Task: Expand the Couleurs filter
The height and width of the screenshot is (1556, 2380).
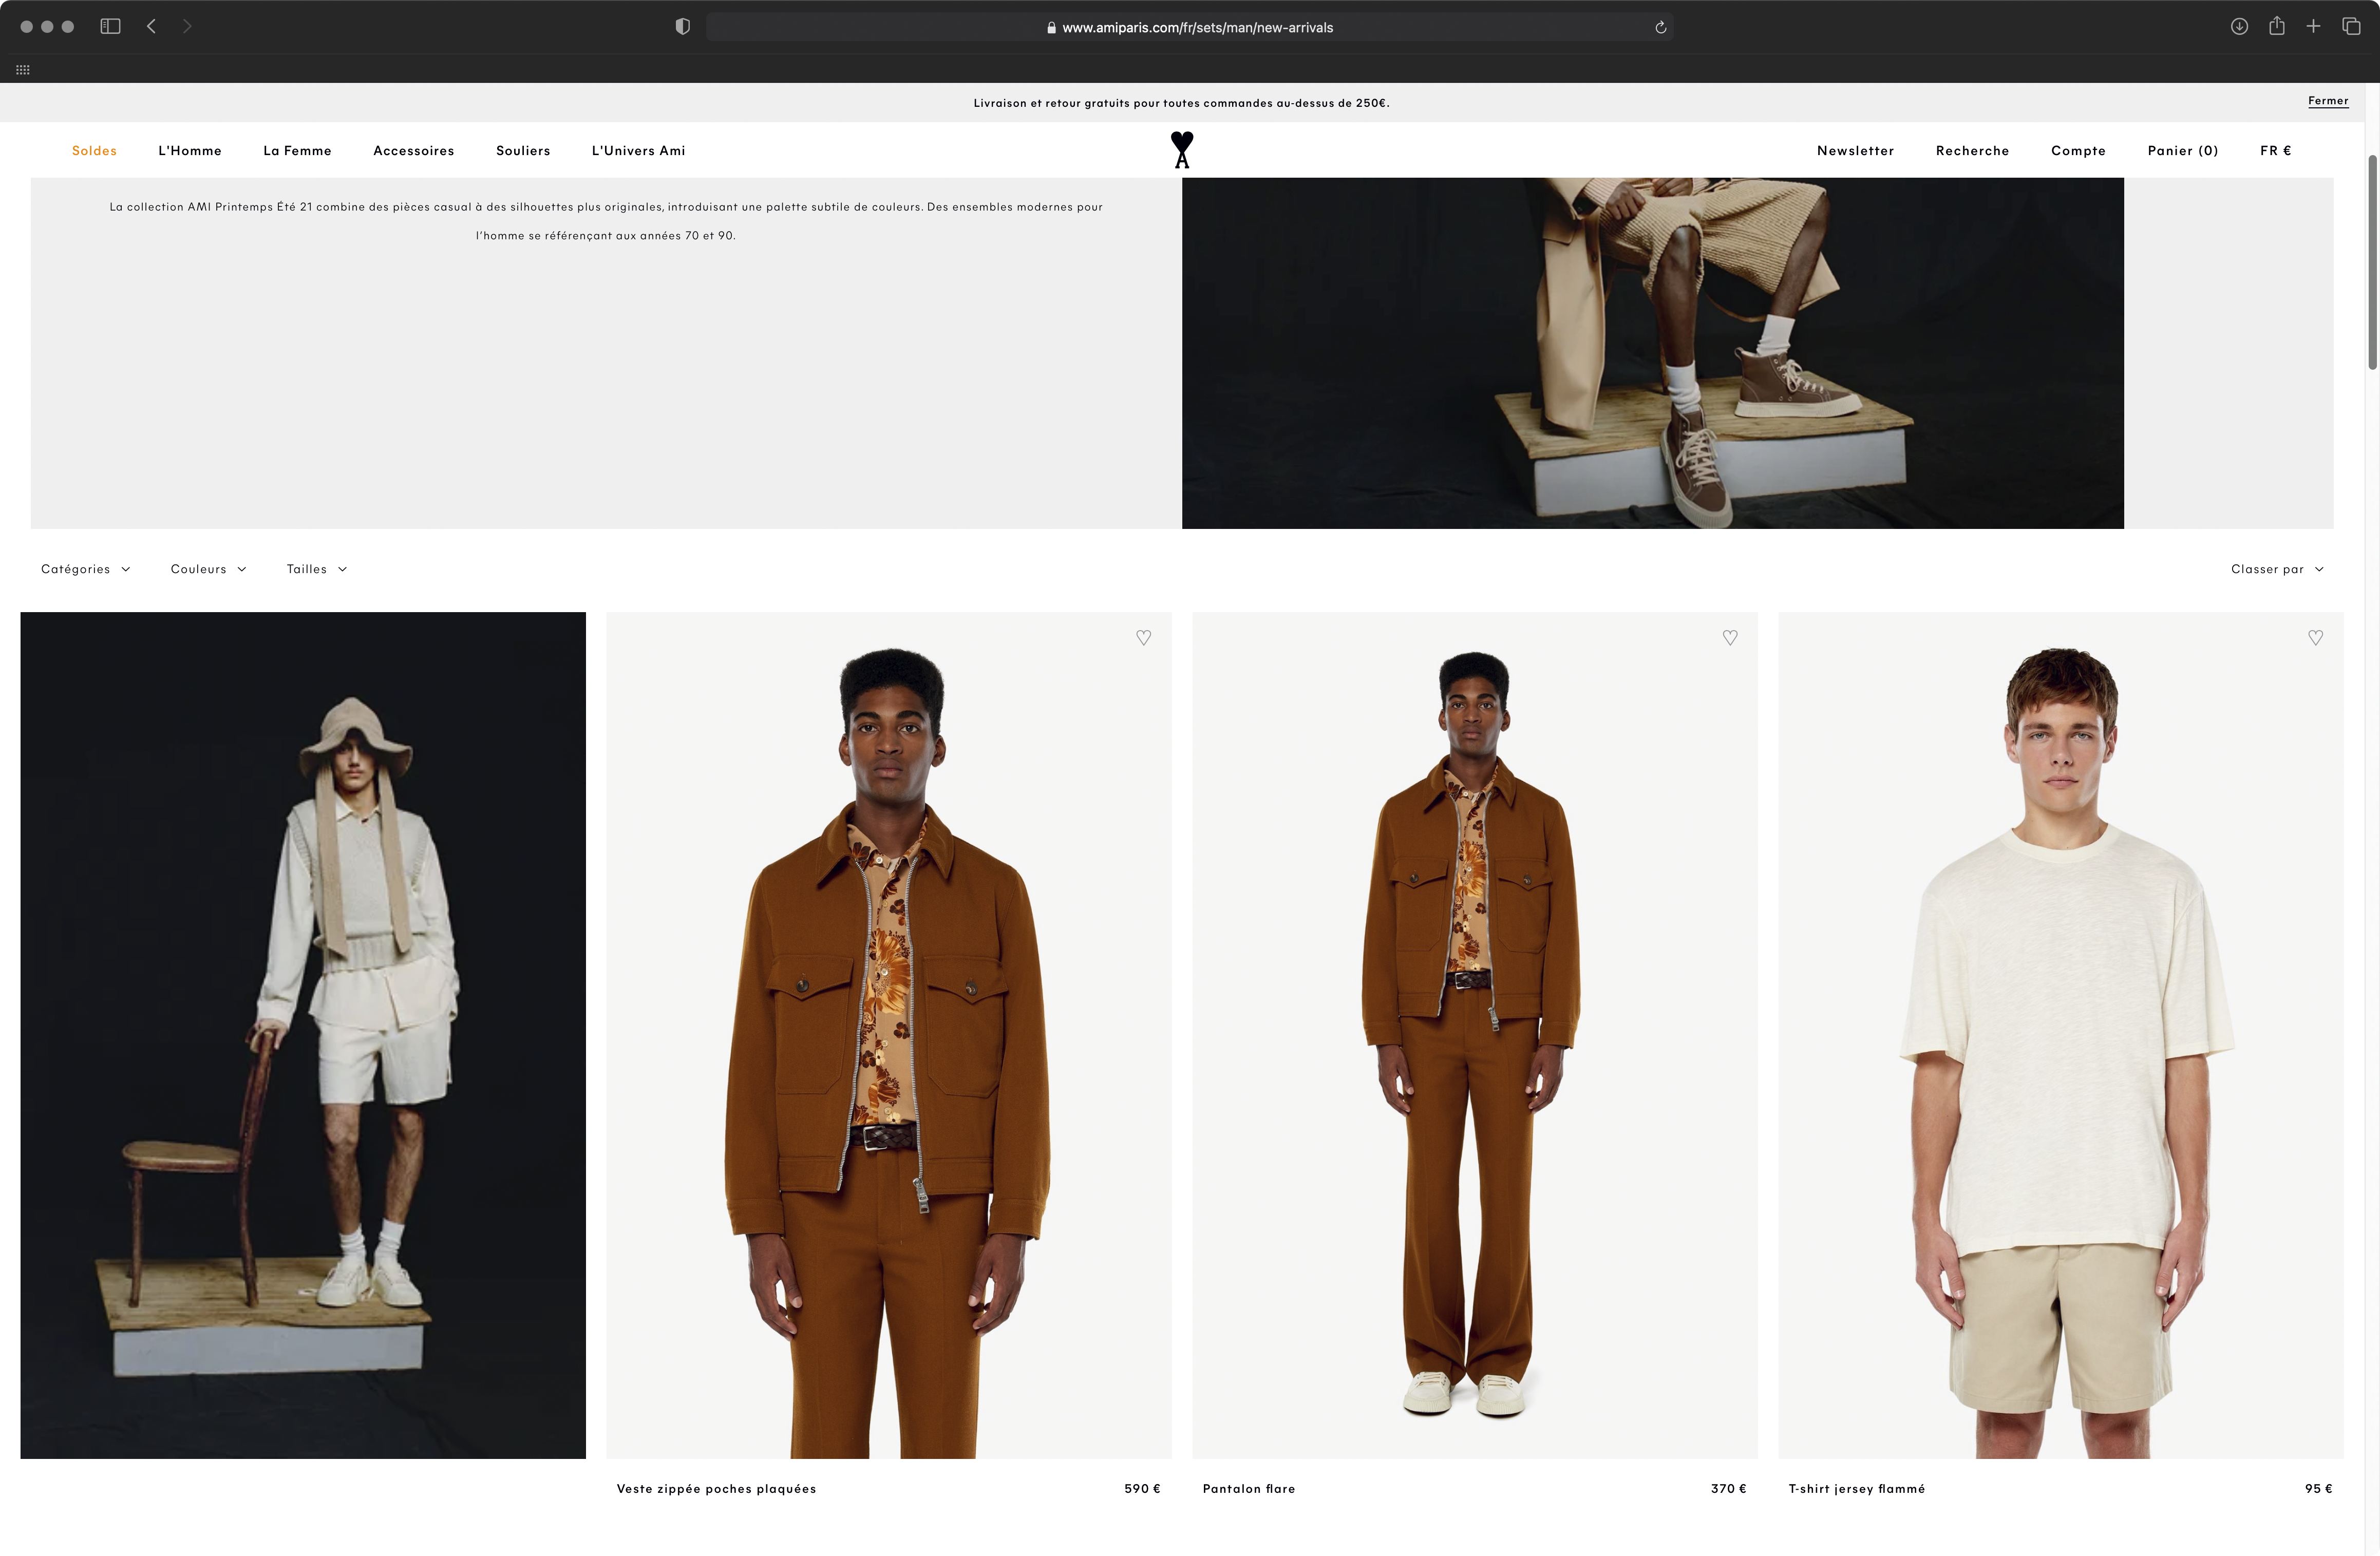Action: tap(208, 569)
